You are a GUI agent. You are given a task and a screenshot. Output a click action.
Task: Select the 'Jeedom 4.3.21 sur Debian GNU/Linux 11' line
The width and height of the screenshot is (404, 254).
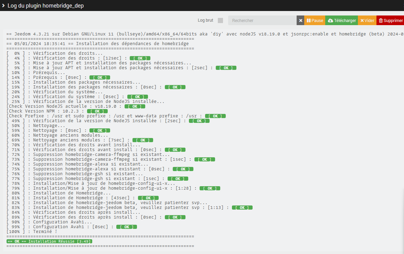click(205, 34)
